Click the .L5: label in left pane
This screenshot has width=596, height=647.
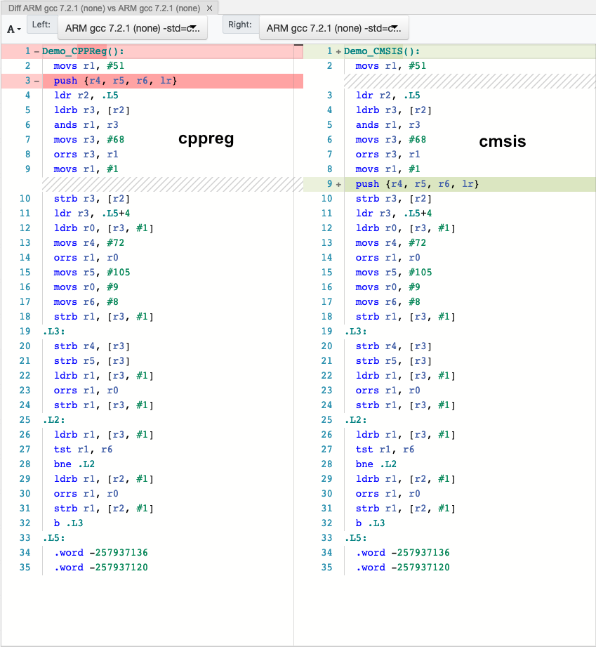pos(53,538)
